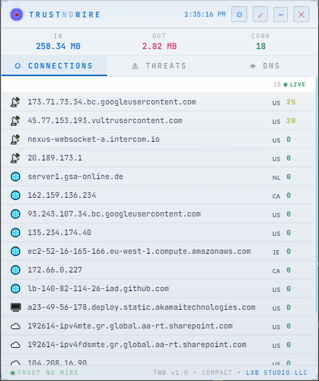Click the IE country code on amazonaws row
This screenshot has height=381, width=319.
pyautogui.click(x=276, y=252)
